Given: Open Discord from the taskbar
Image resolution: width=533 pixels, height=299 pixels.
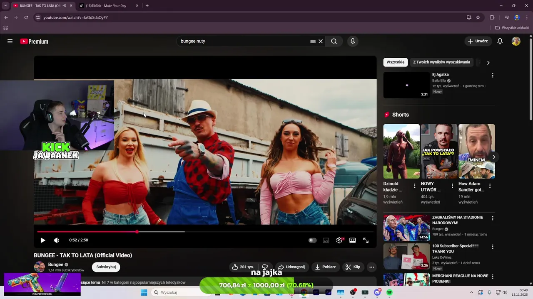Looking at the screenshot, I should click(377, 292).
